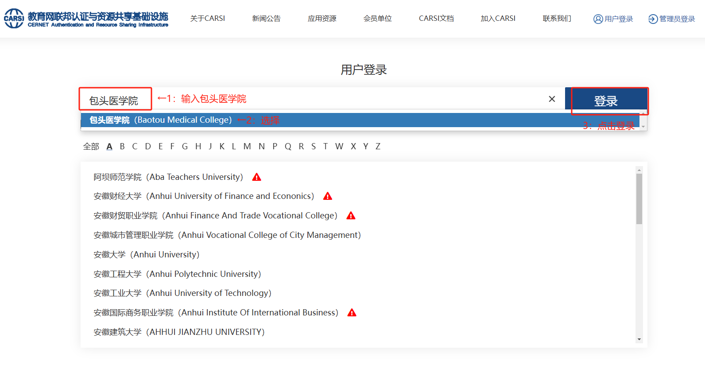The width and height of the screenshot is (705, 373).
Task: Open 管理员登录 admin login link
Action: click(x=671, y=19)
